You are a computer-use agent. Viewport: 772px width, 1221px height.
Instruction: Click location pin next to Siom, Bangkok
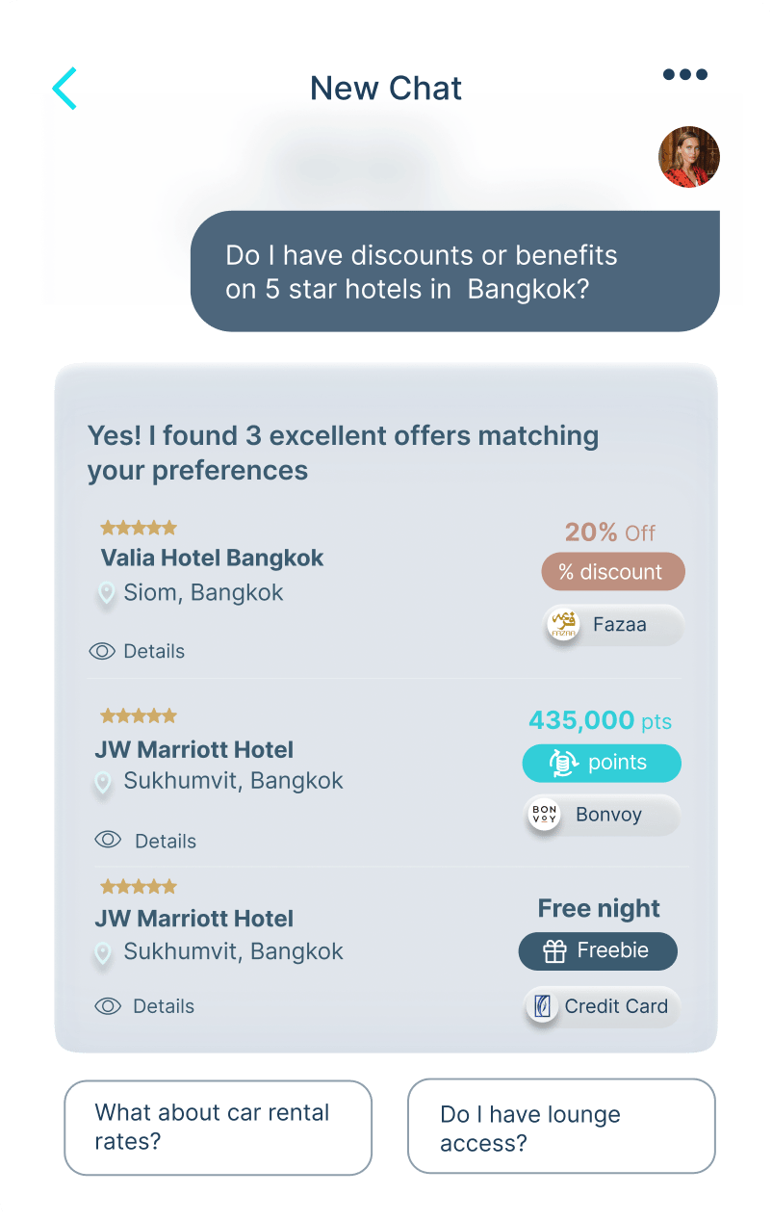106,593
